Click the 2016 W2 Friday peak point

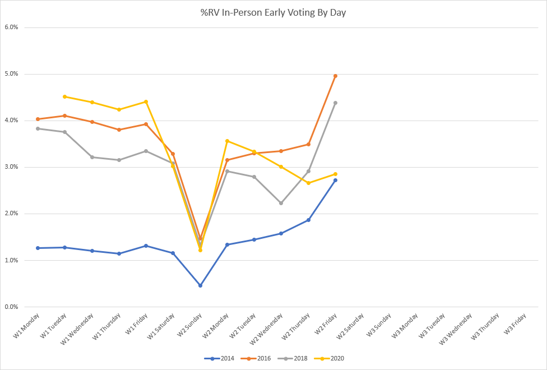pyautogui.click(x=335, y=76)
